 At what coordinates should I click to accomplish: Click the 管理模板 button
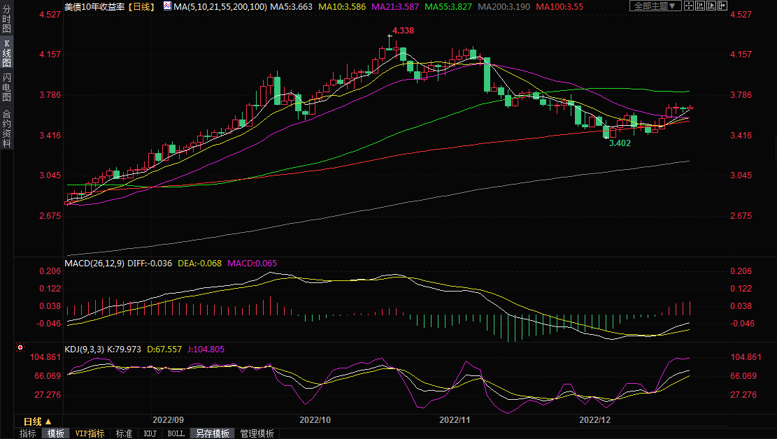257,433
